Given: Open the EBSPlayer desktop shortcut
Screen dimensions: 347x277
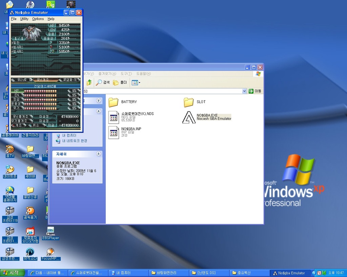Looking at the screenshot, I should [51, 233].
